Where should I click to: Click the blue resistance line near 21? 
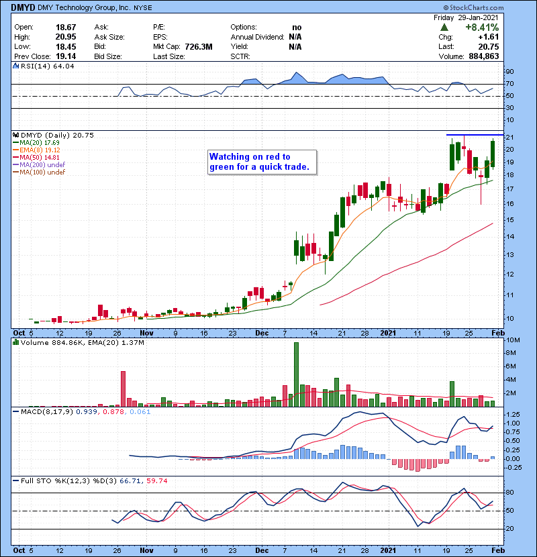coord(475,135)
